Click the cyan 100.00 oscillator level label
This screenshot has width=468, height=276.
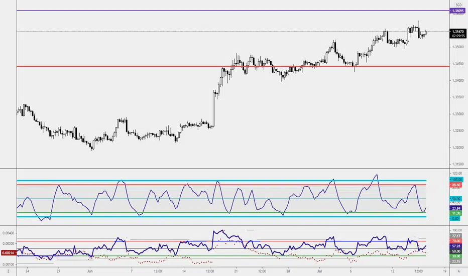coord(456,180)
